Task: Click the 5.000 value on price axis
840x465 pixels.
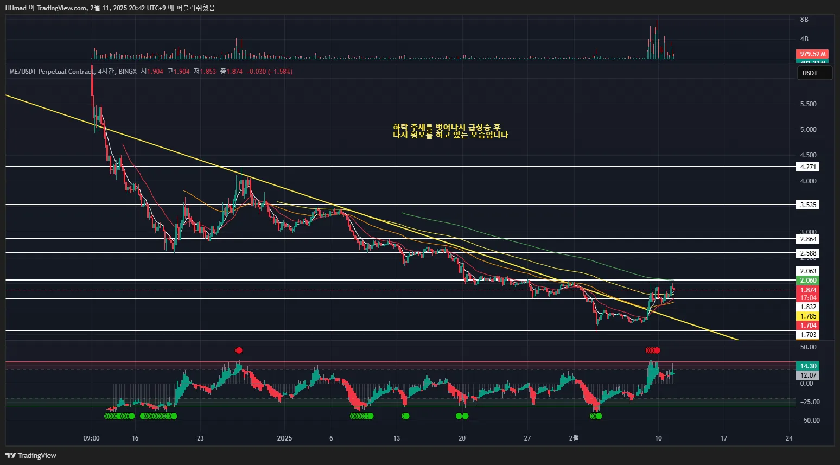Action: [808, 130]
